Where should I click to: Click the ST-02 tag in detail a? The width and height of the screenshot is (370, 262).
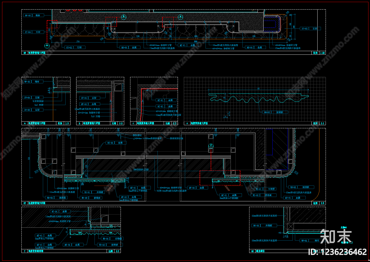[x=27, y=110]
